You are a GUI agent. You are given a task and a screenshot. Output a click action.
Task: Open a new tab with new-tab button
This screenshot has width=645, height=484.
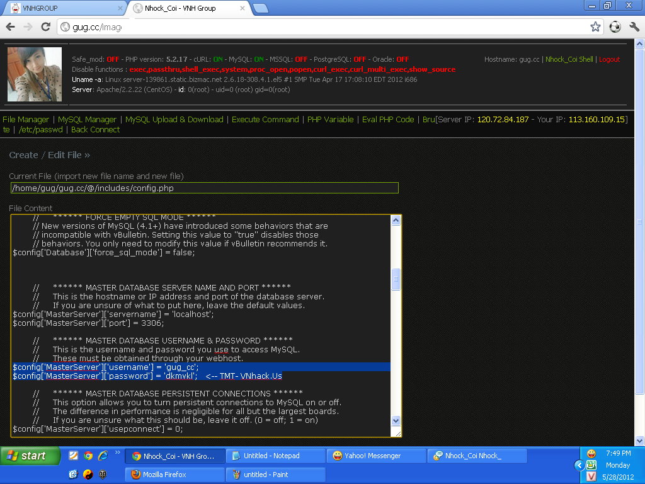click(261, 8)
